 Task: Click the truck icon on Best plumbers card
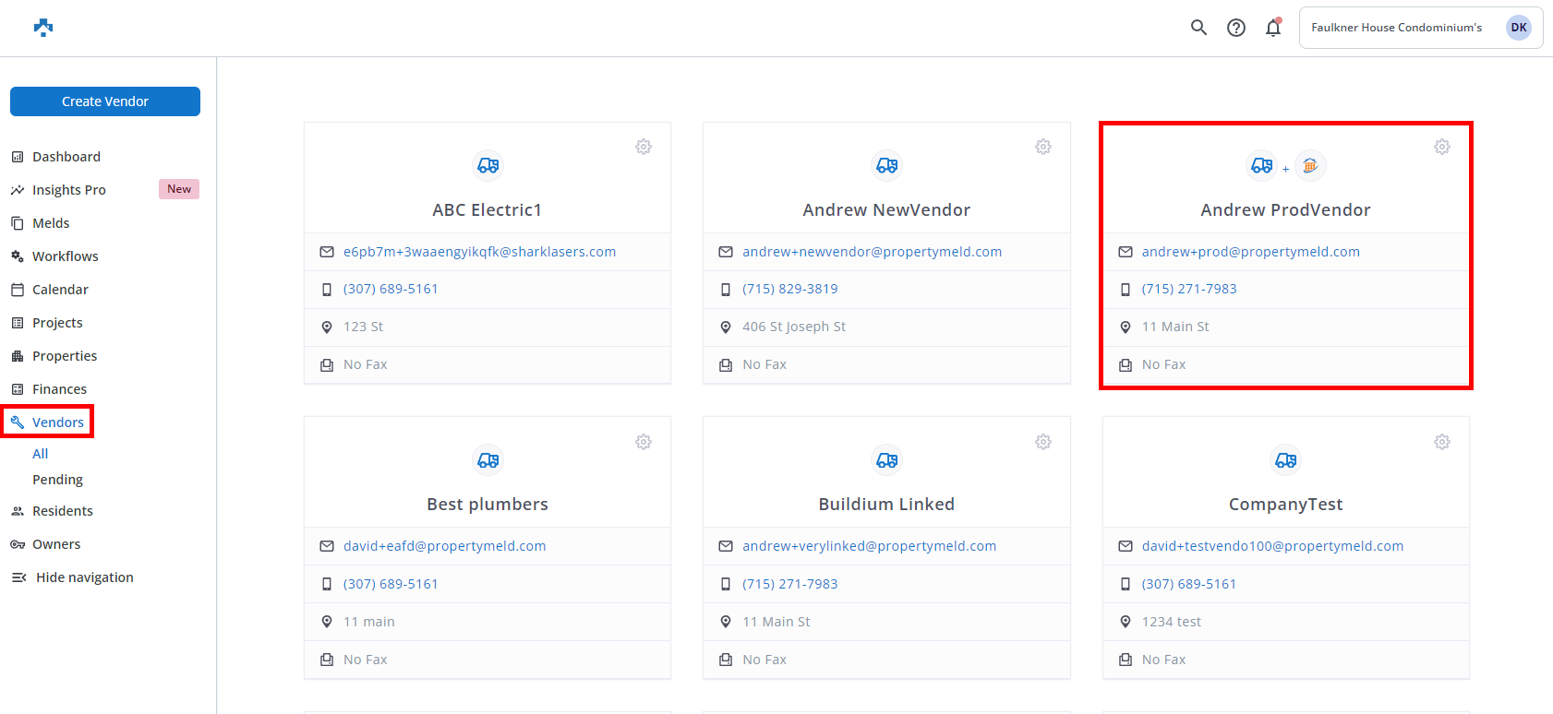[488, 459]
